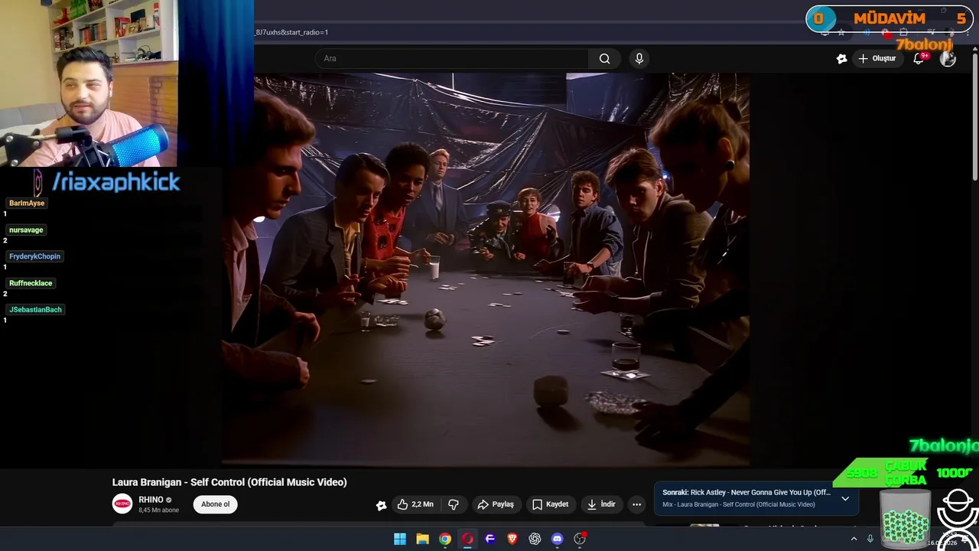Click the Laura Branigan Self Control title
Image resolution: width=979 pixels, height=551 pixels.
coord(229,482)
